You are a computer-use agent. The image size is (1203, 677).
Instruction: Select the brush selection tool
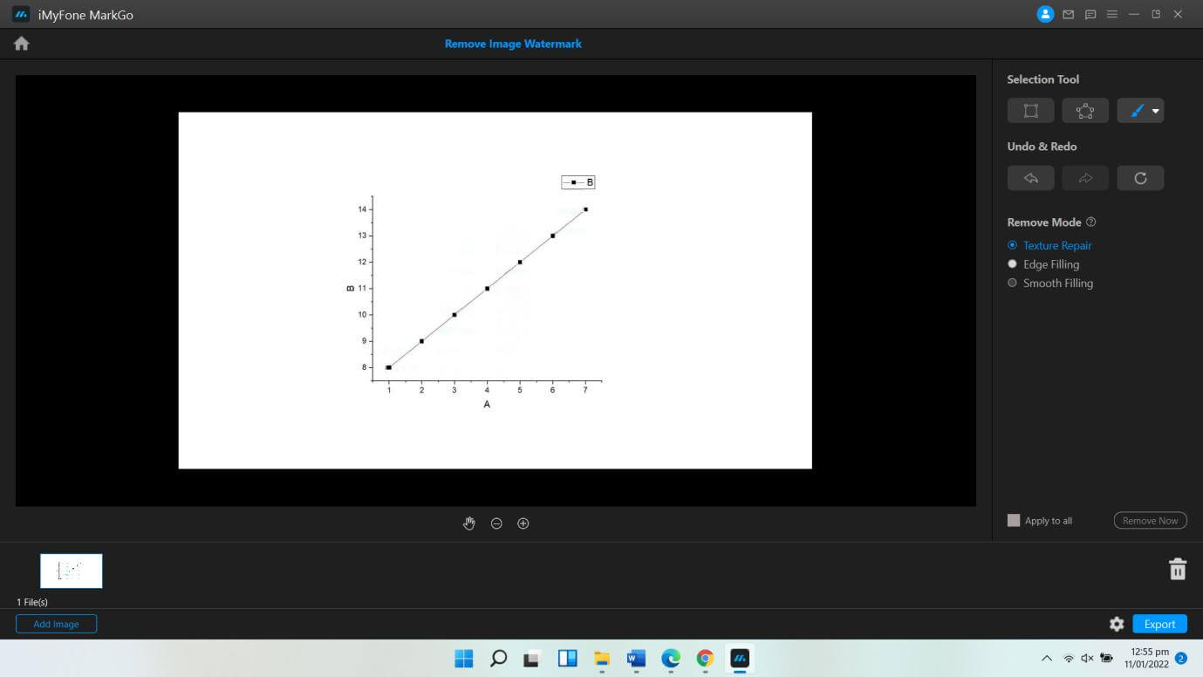(1136, 111)
